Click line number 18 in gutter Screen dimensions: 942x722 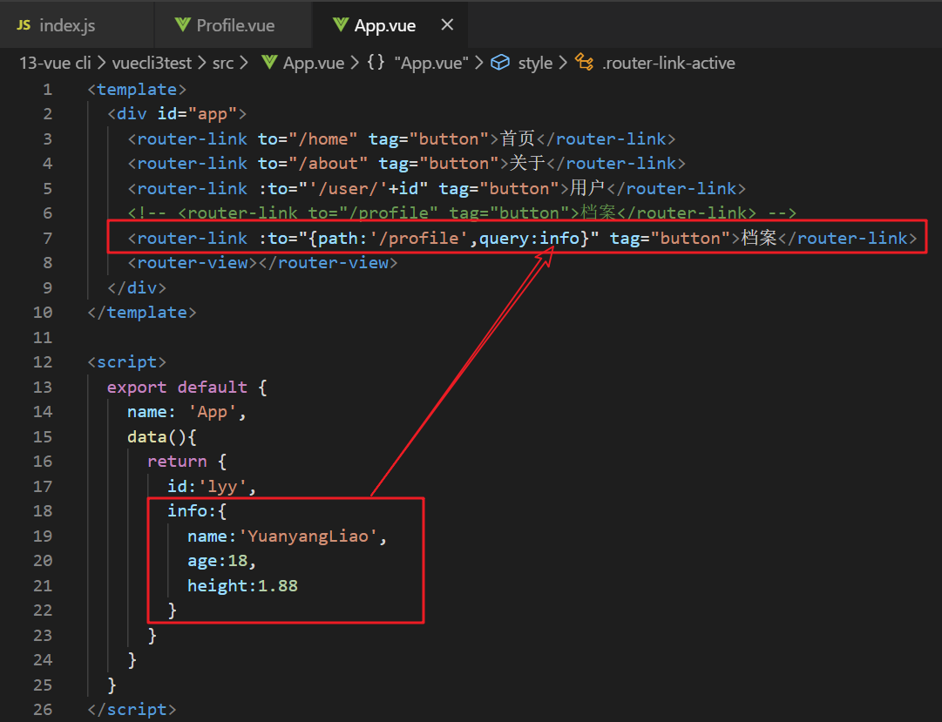tap(43, 511)
